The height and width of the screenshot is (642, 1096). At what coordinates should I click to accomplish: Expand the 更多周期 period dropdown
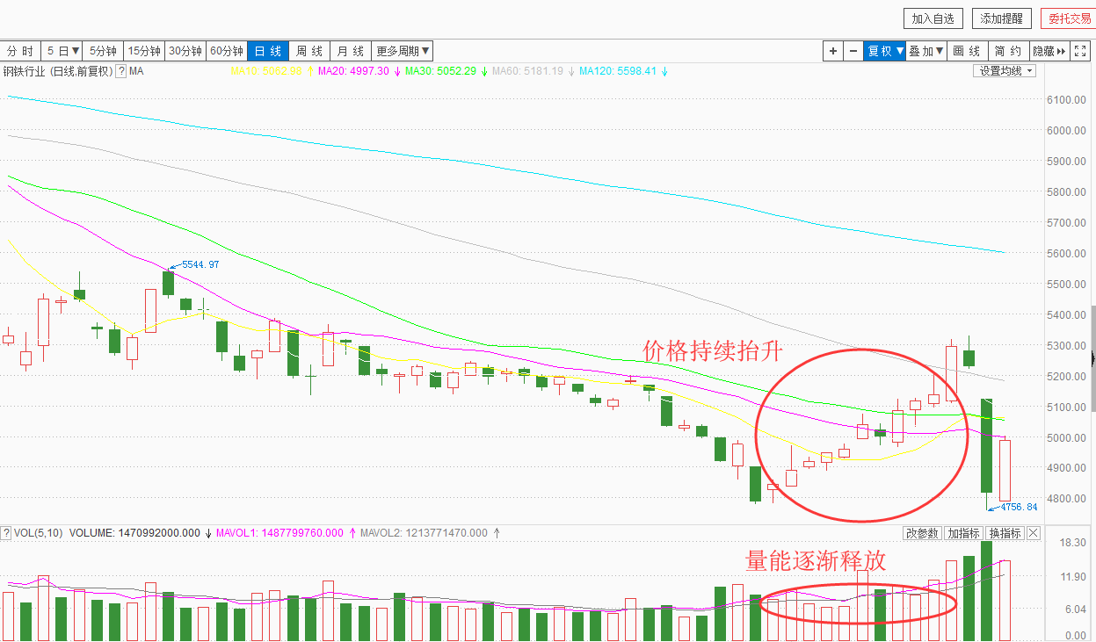coord(402,51)
